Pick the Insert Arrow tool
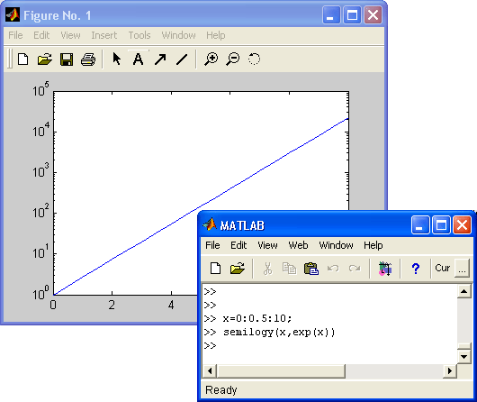This screenshot has width=477, height=402. [160, 59]
